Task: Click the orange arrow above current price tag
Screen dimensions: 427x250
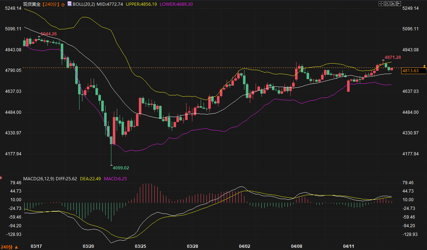Action: (x=424, y=66)
